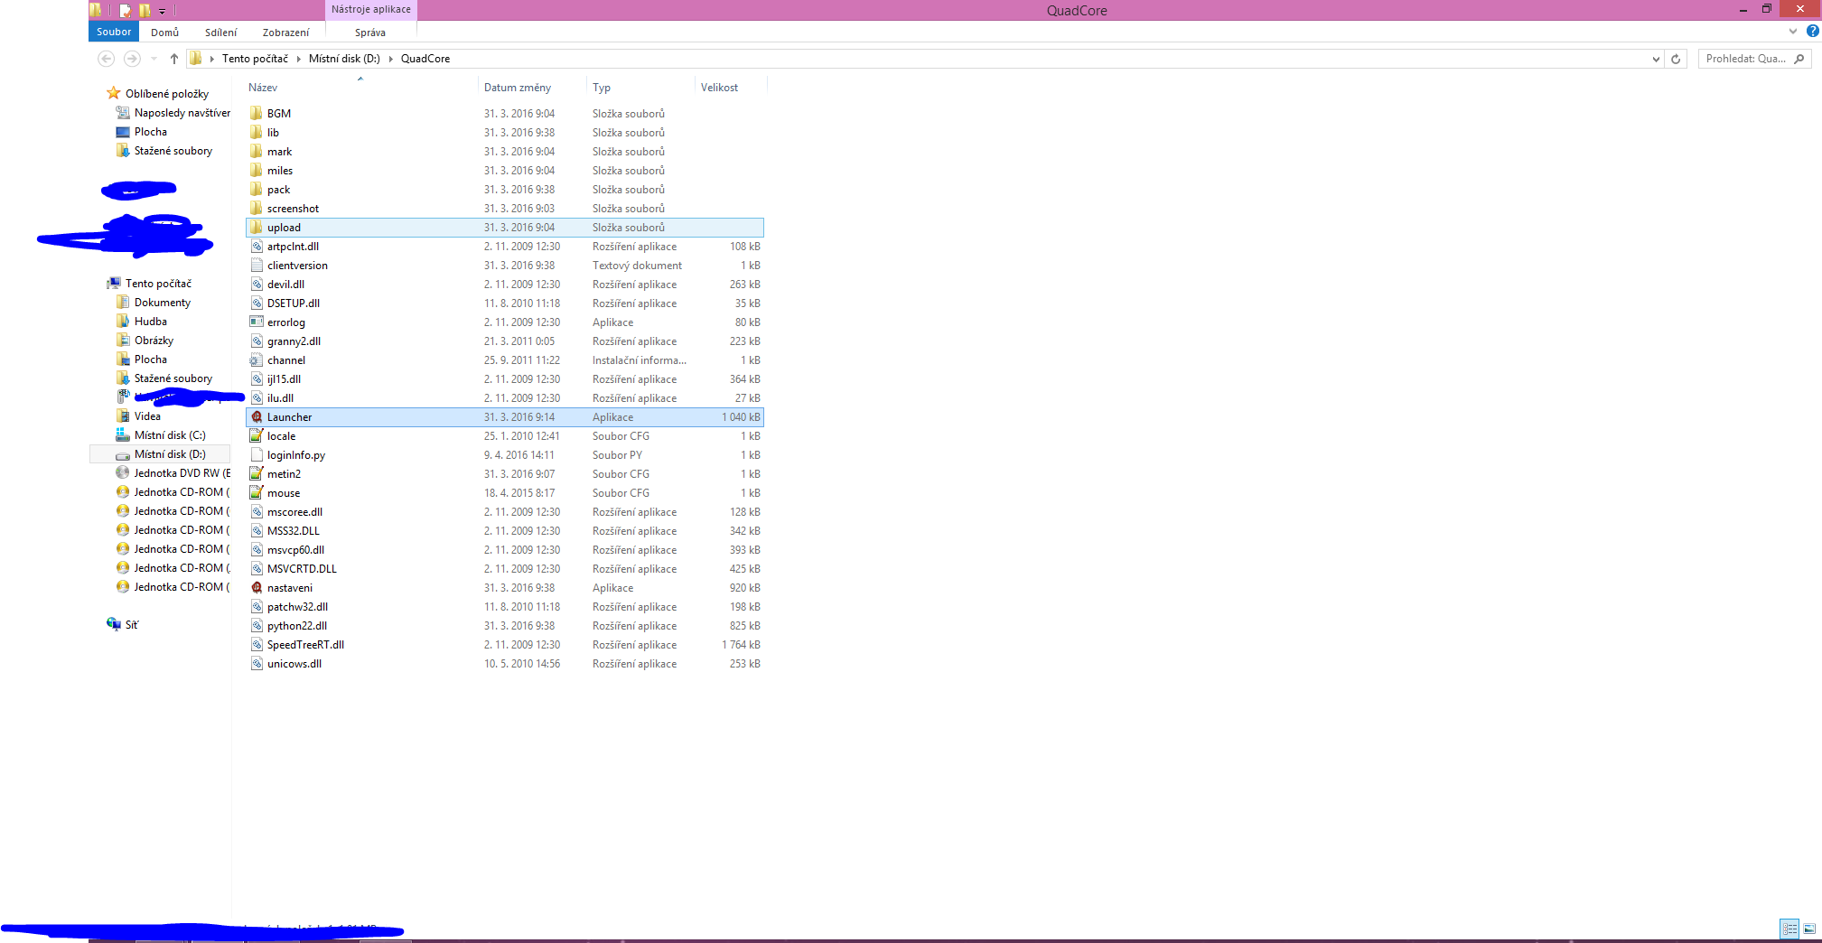1822x943 pixels.
Task: Select the mscoree.dll file name
Action: pyautogui.click(x=294, y=512)
